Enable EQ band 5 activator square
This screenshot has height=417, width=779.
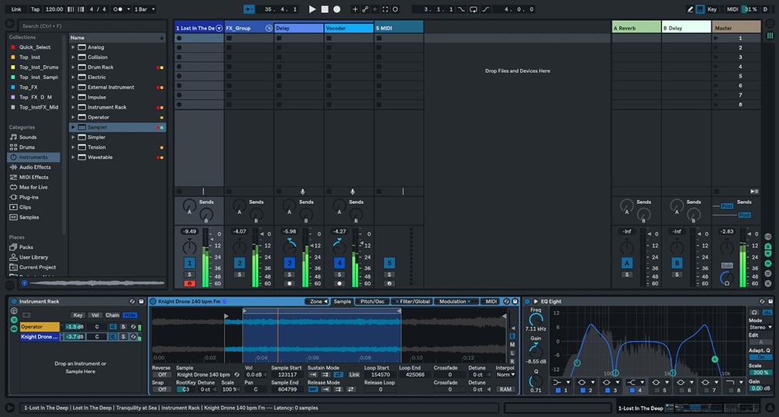[657, 391]
